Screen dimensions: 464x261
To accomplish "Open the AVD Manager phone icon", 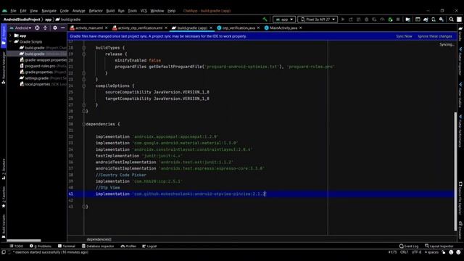I will tap(434, 20).
